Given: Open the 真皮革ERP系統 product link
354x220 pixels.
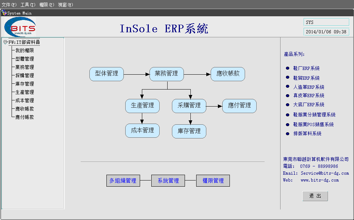Looking at the screenshot, I should (x=309, y=95).
